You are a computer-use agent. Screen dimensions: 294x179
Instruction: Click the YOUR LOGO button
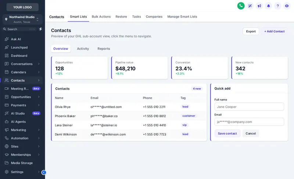[x=22, y=7]
